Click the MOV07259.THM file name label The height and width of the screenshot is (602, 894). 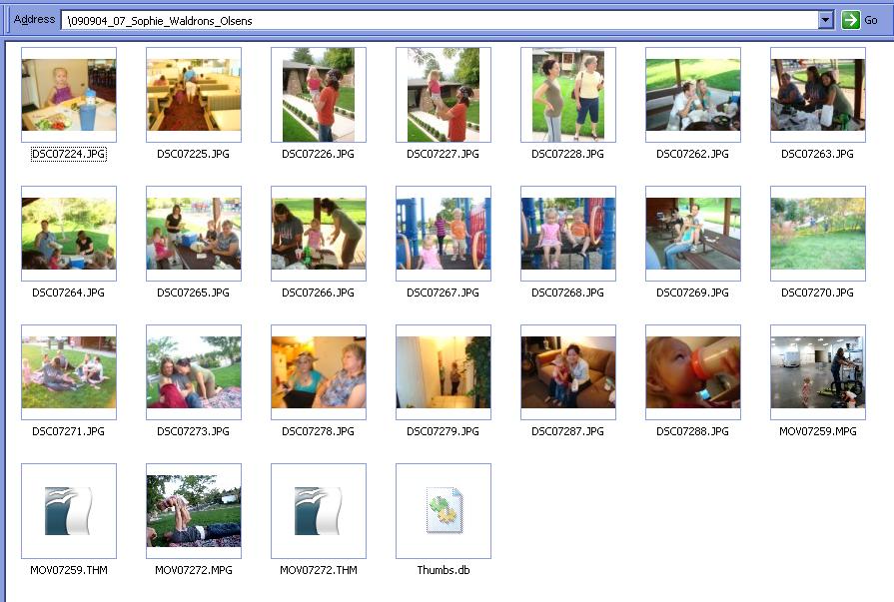point(68,570)
